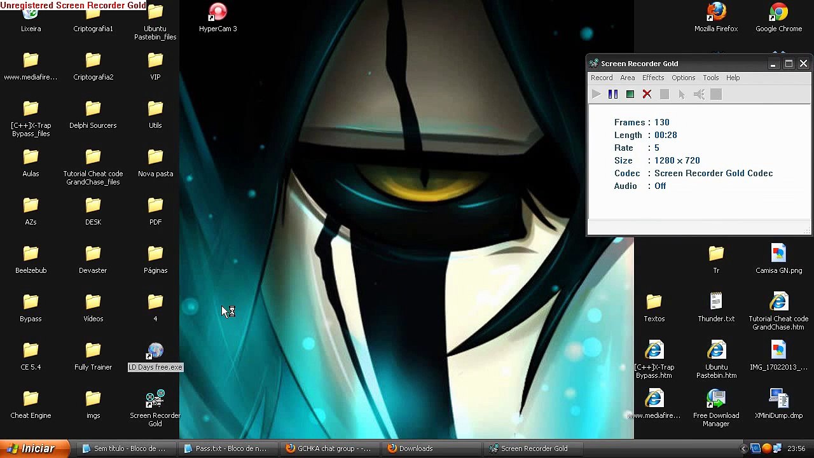Select the Textos folder
This screenshot has height=458, width=814.
654,308
